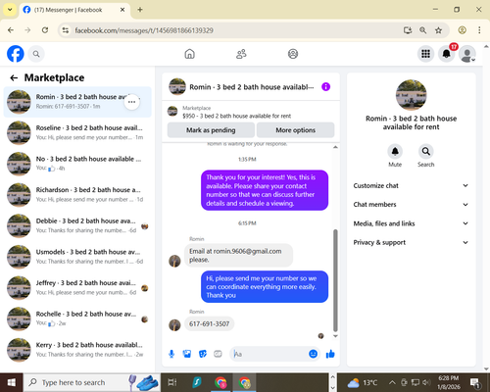The width and height of the screenshot is (490, 392).
Task: Open tab search dropdown arrow in Chrome
Action: tap(10, 10)
